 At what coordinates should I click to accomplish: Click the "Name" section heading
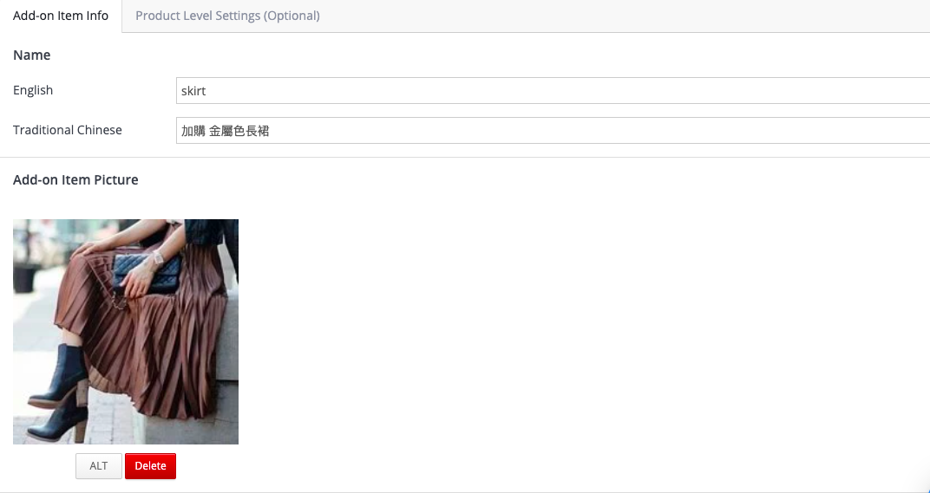[31, 55]
